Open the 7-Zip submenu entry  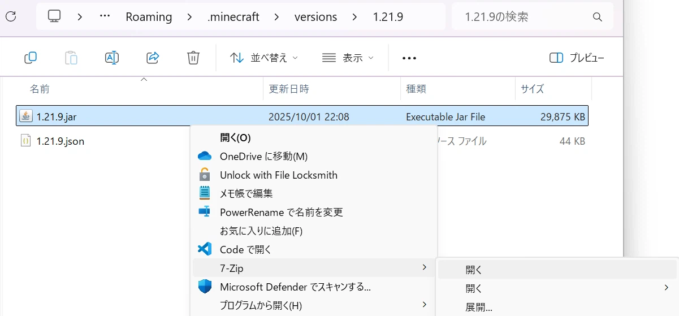coord(314,268)
